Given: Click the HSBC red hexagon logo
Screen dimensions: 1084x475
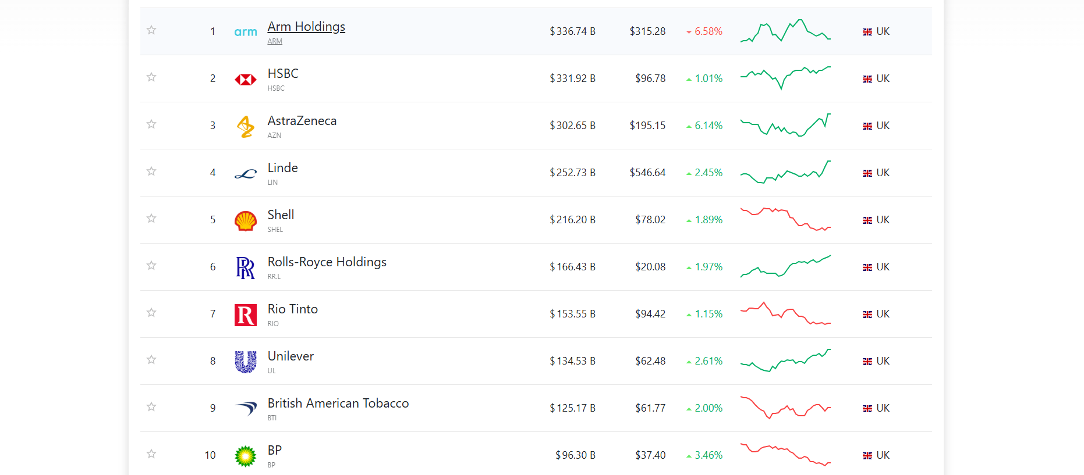Looking at the screenshot, I should click(x=246, y=80).
